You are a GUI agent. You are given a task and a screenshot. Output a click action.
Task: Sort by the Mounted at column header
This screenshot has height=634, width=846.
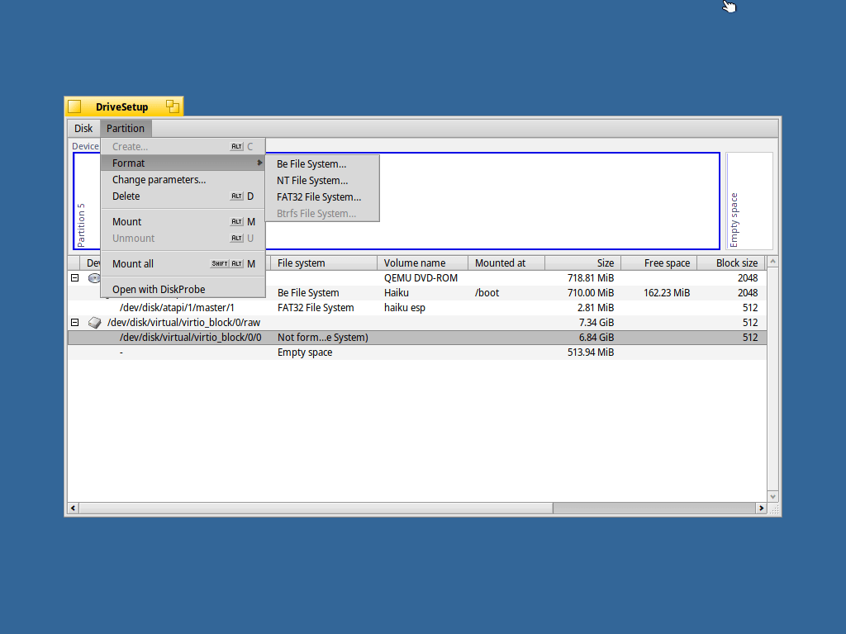click(506, 263)
